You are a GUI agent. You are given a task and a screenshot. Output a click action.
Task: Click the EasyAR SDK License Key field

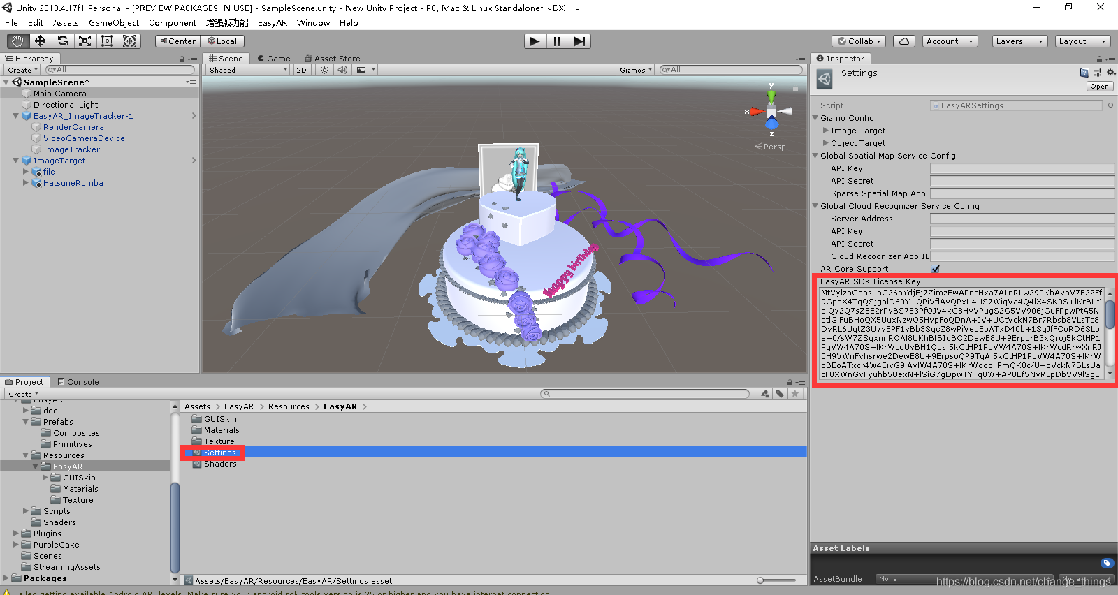pos(961,334)
